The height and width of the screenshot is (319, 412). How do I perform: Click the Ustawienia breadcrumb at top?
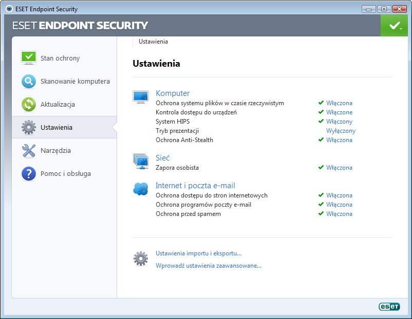click(153, 42)
